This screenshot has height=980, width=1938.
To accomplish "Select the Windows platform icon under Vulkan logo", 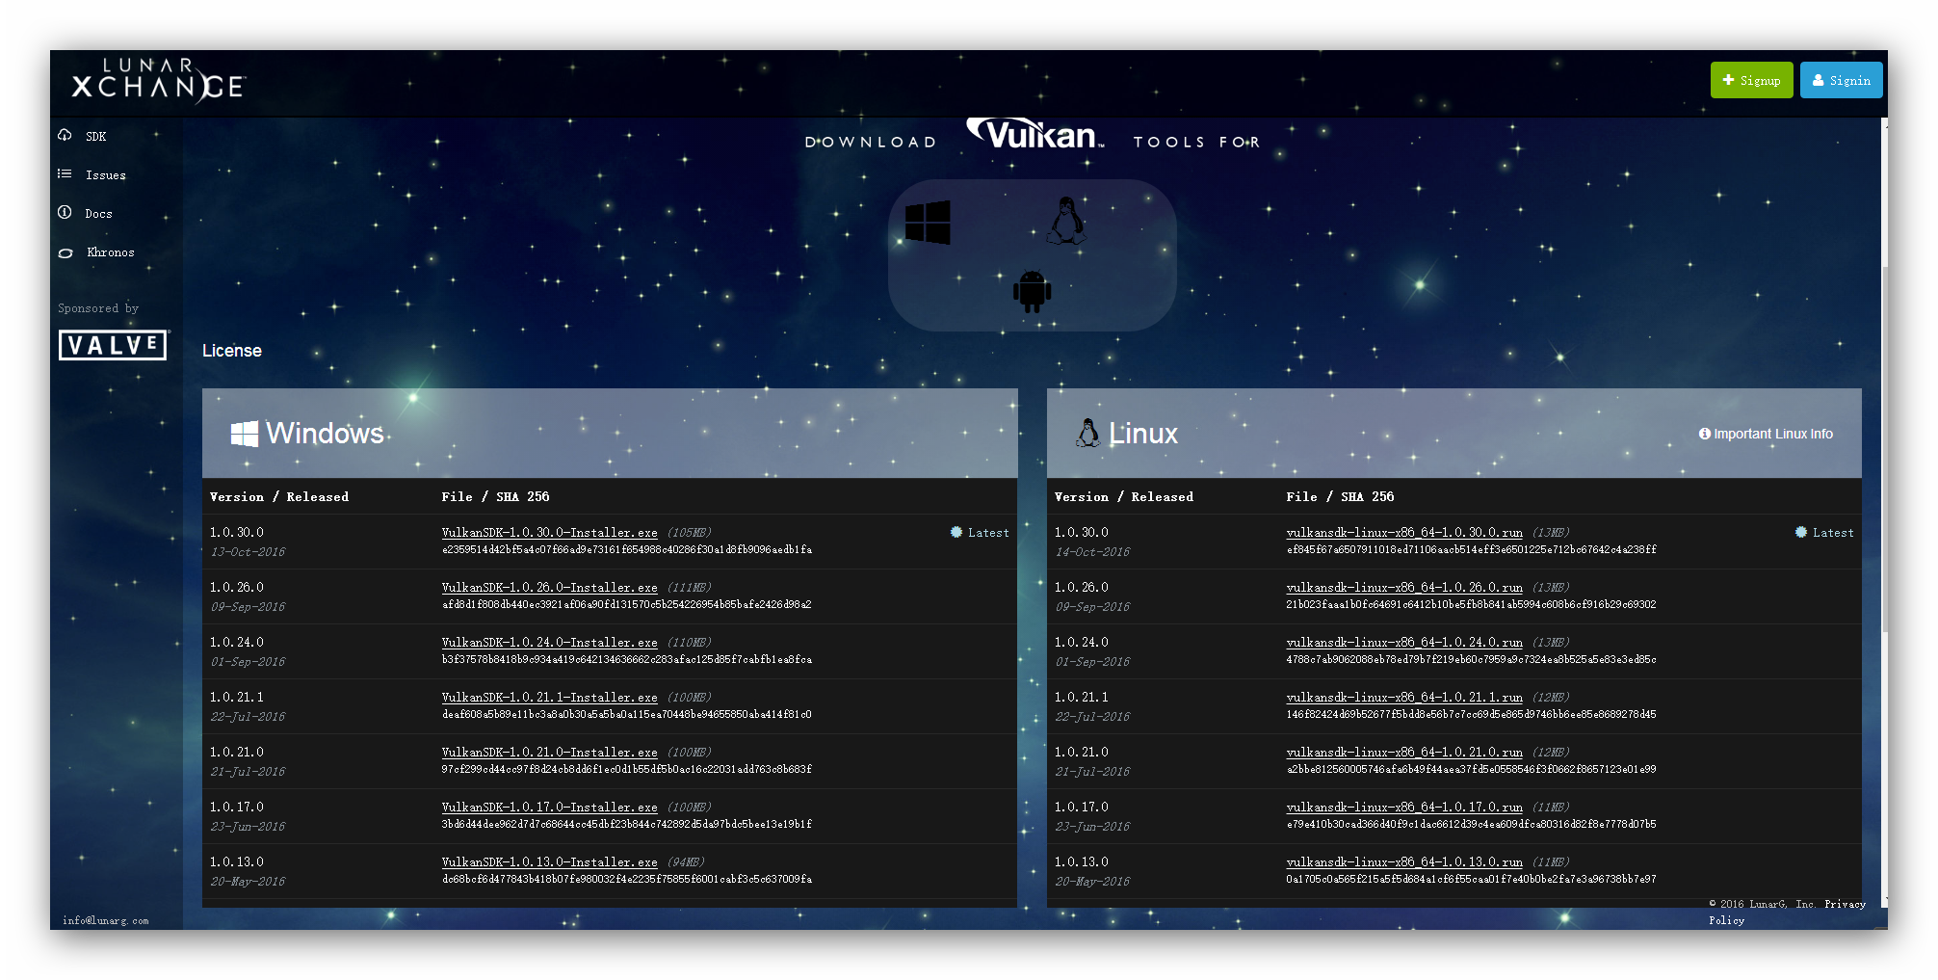I will coord(928,222).
